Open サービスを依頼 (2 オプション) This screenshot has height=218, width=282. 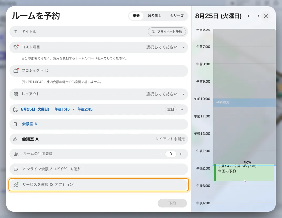coord(99,185)
